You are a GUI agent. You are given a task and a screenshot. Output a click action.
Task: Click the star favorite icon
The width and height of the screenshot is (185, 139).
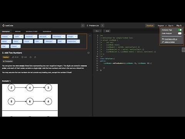(30, 57)
